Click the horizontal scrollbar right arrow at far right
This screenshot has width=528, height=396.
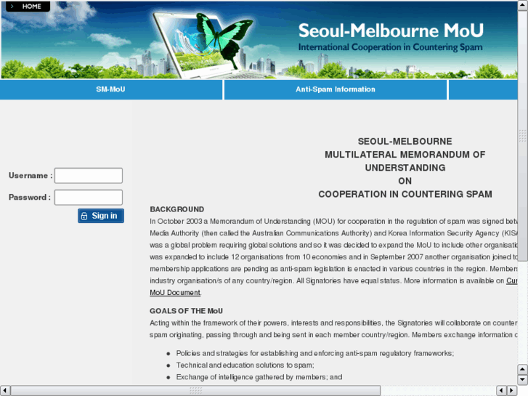point(512,391)
